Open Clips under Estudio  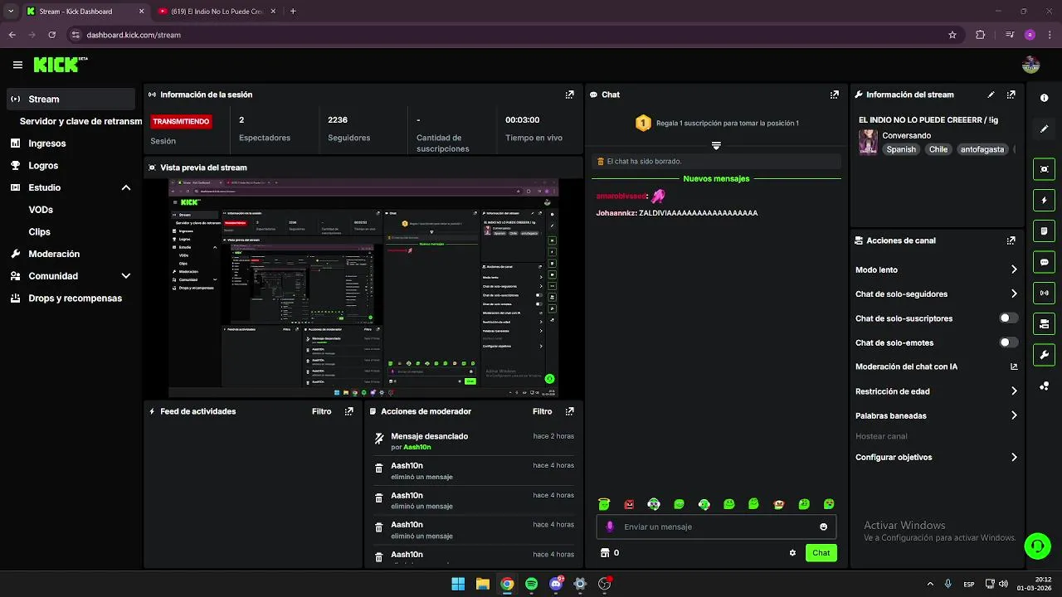(39, 232)
